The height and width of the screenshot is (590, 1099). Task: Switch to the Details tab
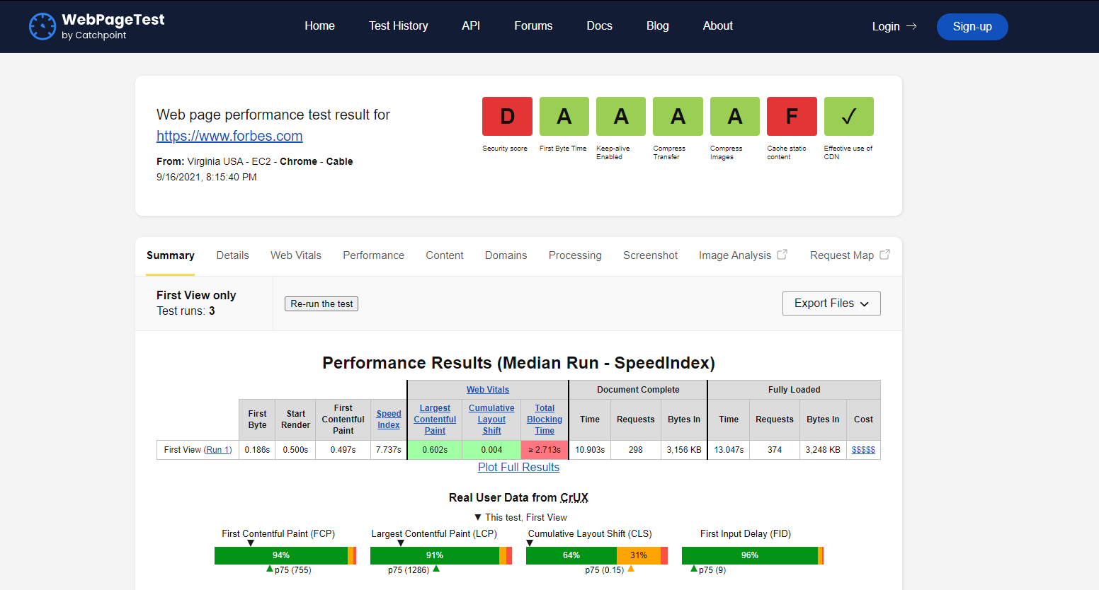(x=233, y=255)
